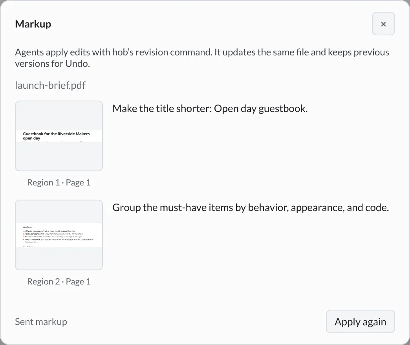The image size is (410, 345).
Task: Click the 'Region 2 · Page 1' caption
Action: pyautogui.click(x=59, y=281)
